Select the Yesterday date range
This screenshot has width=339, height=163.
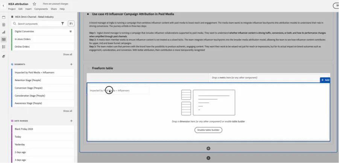point(43,145)
